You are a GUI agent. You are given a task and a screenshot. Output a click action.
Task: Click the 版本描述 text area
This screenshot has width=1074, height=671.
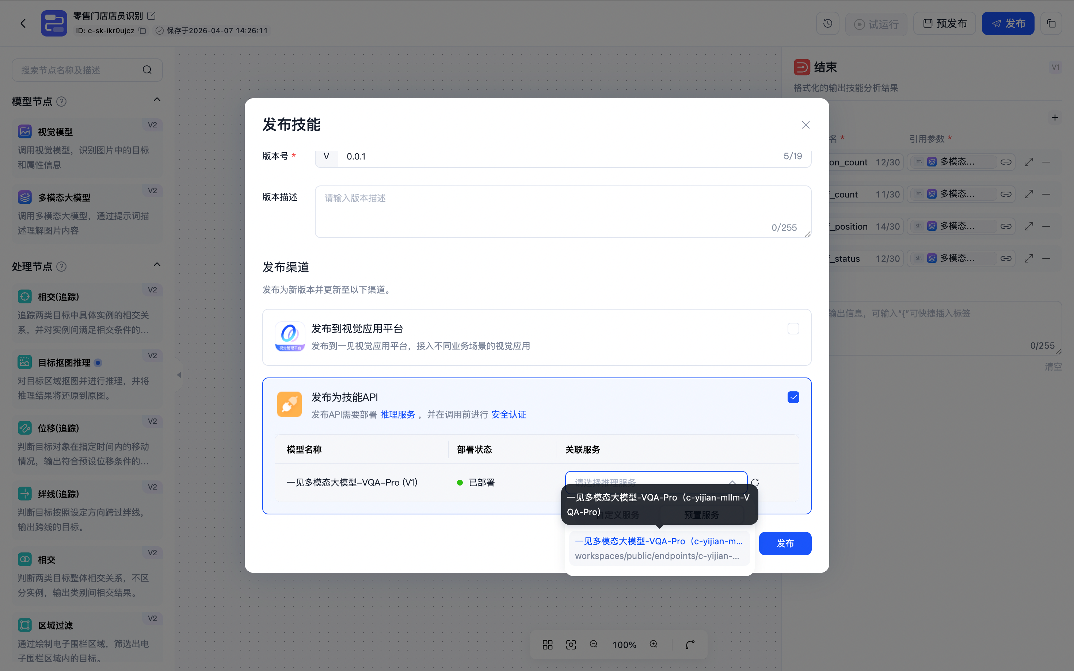click(563, 212)
